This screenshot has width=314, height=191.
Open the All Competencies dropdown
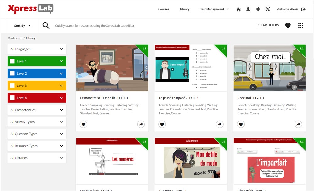(37, 110)
